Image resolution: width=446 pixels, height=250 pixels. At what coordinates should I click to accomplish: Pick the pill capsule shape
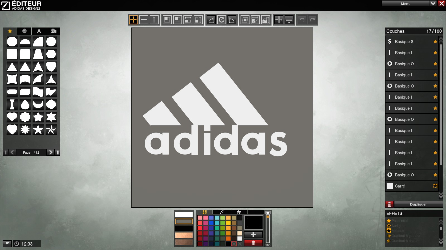(x=12, y=92)
